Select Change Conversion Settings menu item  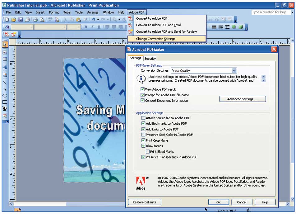[167, 39]
